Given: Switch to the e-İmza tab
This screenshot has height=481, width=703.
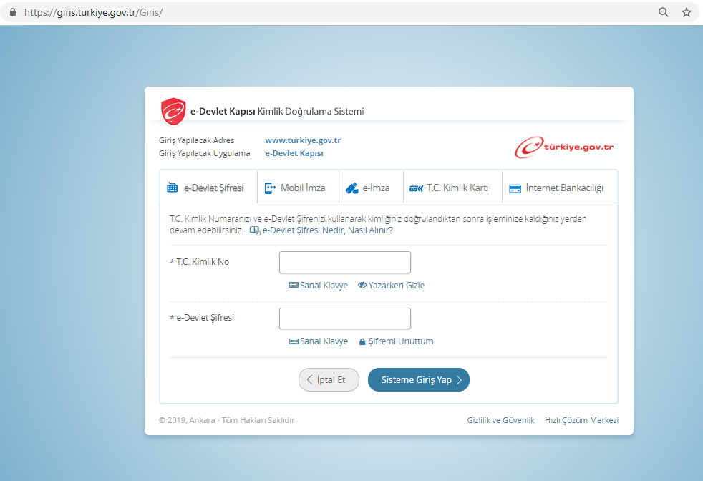Looking at the screenshot, I should tap(372, 188).
